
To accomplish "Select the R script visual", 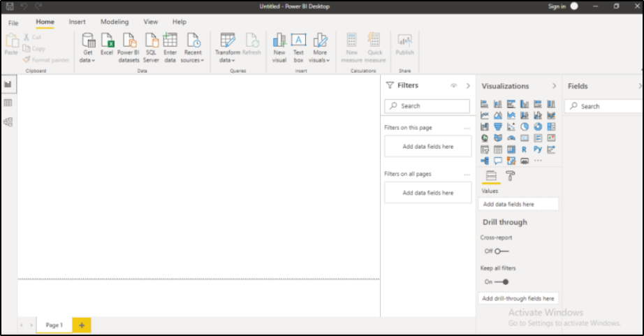I will 525,149.
